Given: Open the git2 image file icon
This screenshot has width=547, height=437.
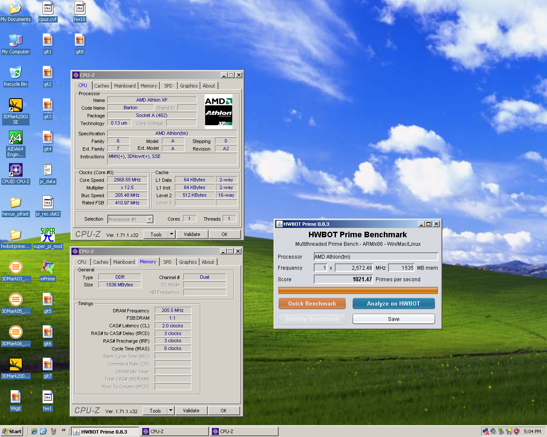Looking at the screenshot, I should click(x=47, y=76).
